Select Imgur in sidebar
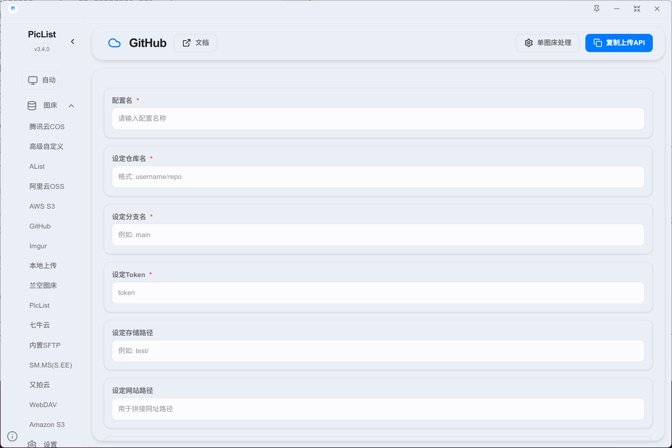The height and width of the screenshot is (448, 672). click(x=38, y=246)
